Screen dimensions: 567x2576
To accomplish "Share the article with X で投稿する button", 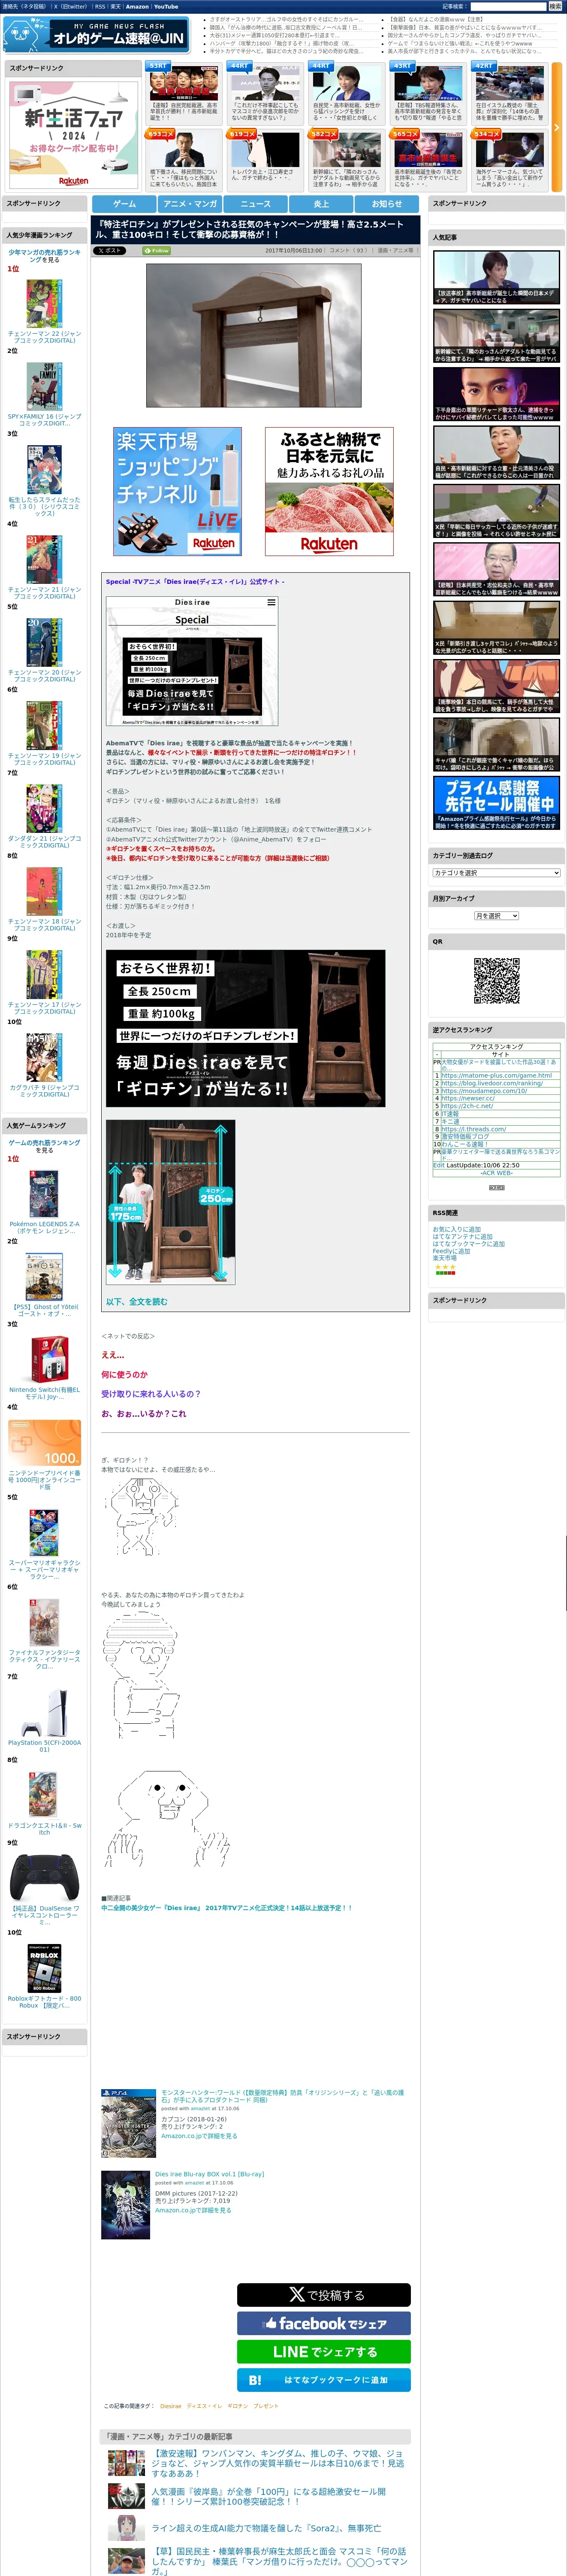I will (323, 2294).
